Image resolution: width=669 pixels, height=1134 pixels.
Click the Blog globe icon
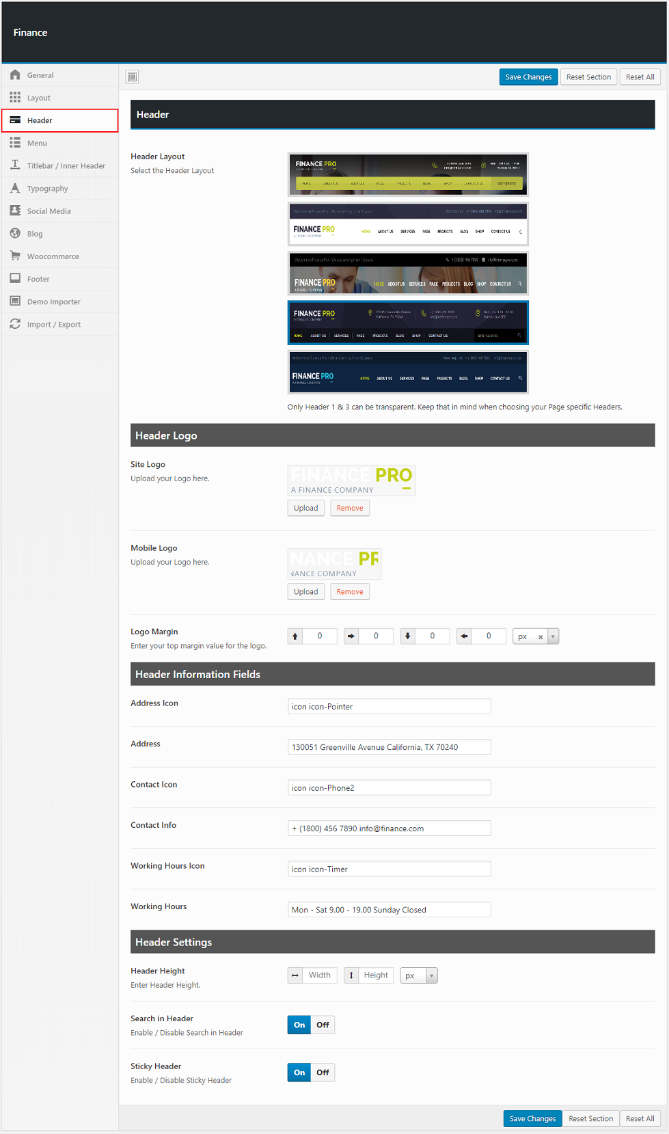(x=15, y=234)
